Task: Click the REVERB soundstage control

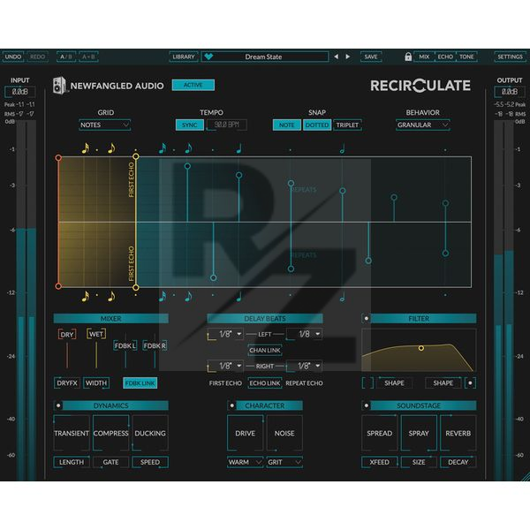Action: tap(458, 433)
